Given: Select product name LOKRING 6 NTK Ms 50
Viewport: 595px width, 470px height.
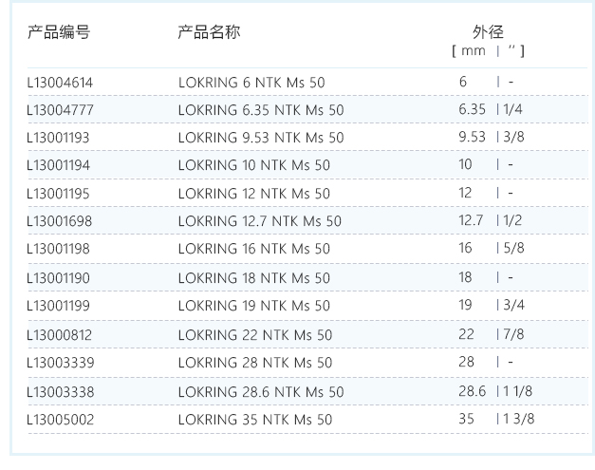Looking at the screenshot, I should pyautogui.click(x=251, y=83).
